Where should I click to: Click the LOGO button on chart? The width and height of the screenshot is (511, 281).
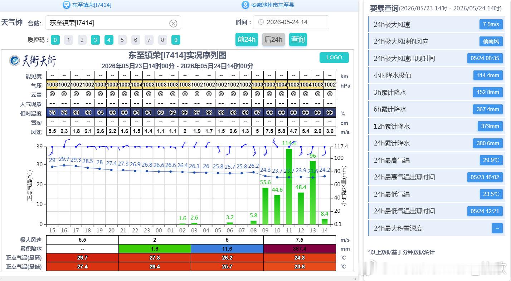(334, 58)
